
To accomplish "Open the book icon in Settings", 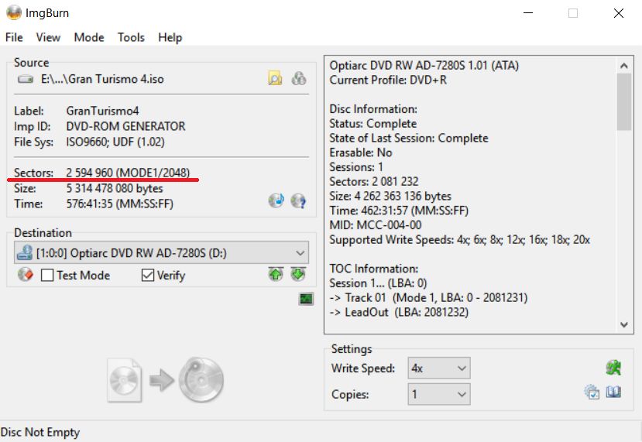I will pyautogui.click(x=613, y=392).
